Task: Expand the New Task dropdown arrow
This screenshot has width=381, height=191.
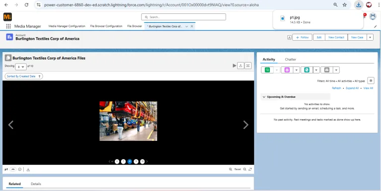Action: coord(277,70)
